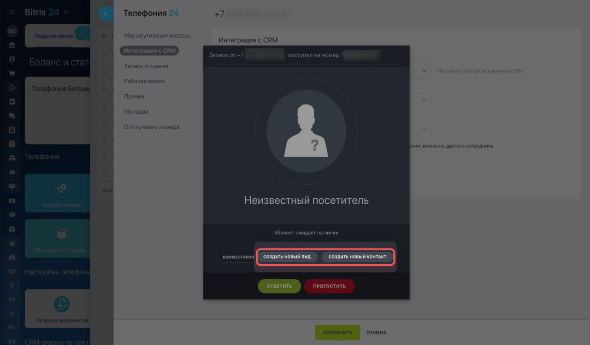Open the robot automation icon in sidebar
Viewport: 590px width, 345px height.
coord(12,228)
